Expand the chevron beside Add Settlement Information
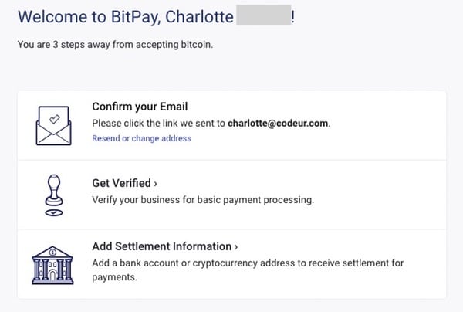 point(236,247)
